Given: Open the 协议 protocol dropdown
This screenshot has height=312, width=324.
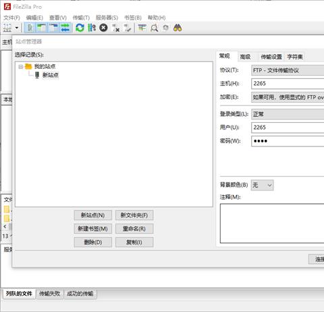Looking at the screenshot, I should point(288,70).
